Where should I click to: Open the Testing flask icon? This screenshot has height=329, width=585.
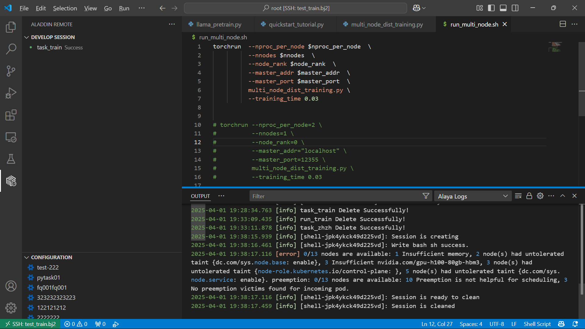[x=11, y=159]
